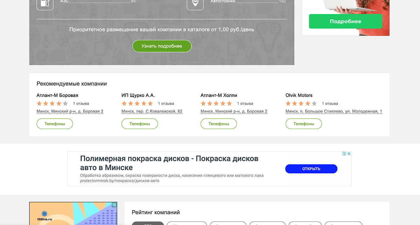
Task: Show Телефоны for Атлант-М Холпи
Action: 219,124
